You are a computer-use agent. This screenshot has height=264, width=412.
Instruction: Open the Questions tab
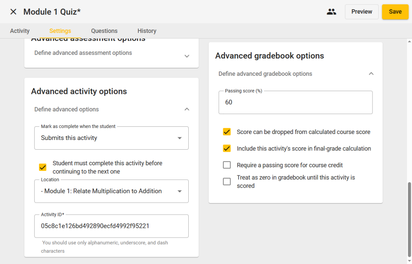point(104,31)
